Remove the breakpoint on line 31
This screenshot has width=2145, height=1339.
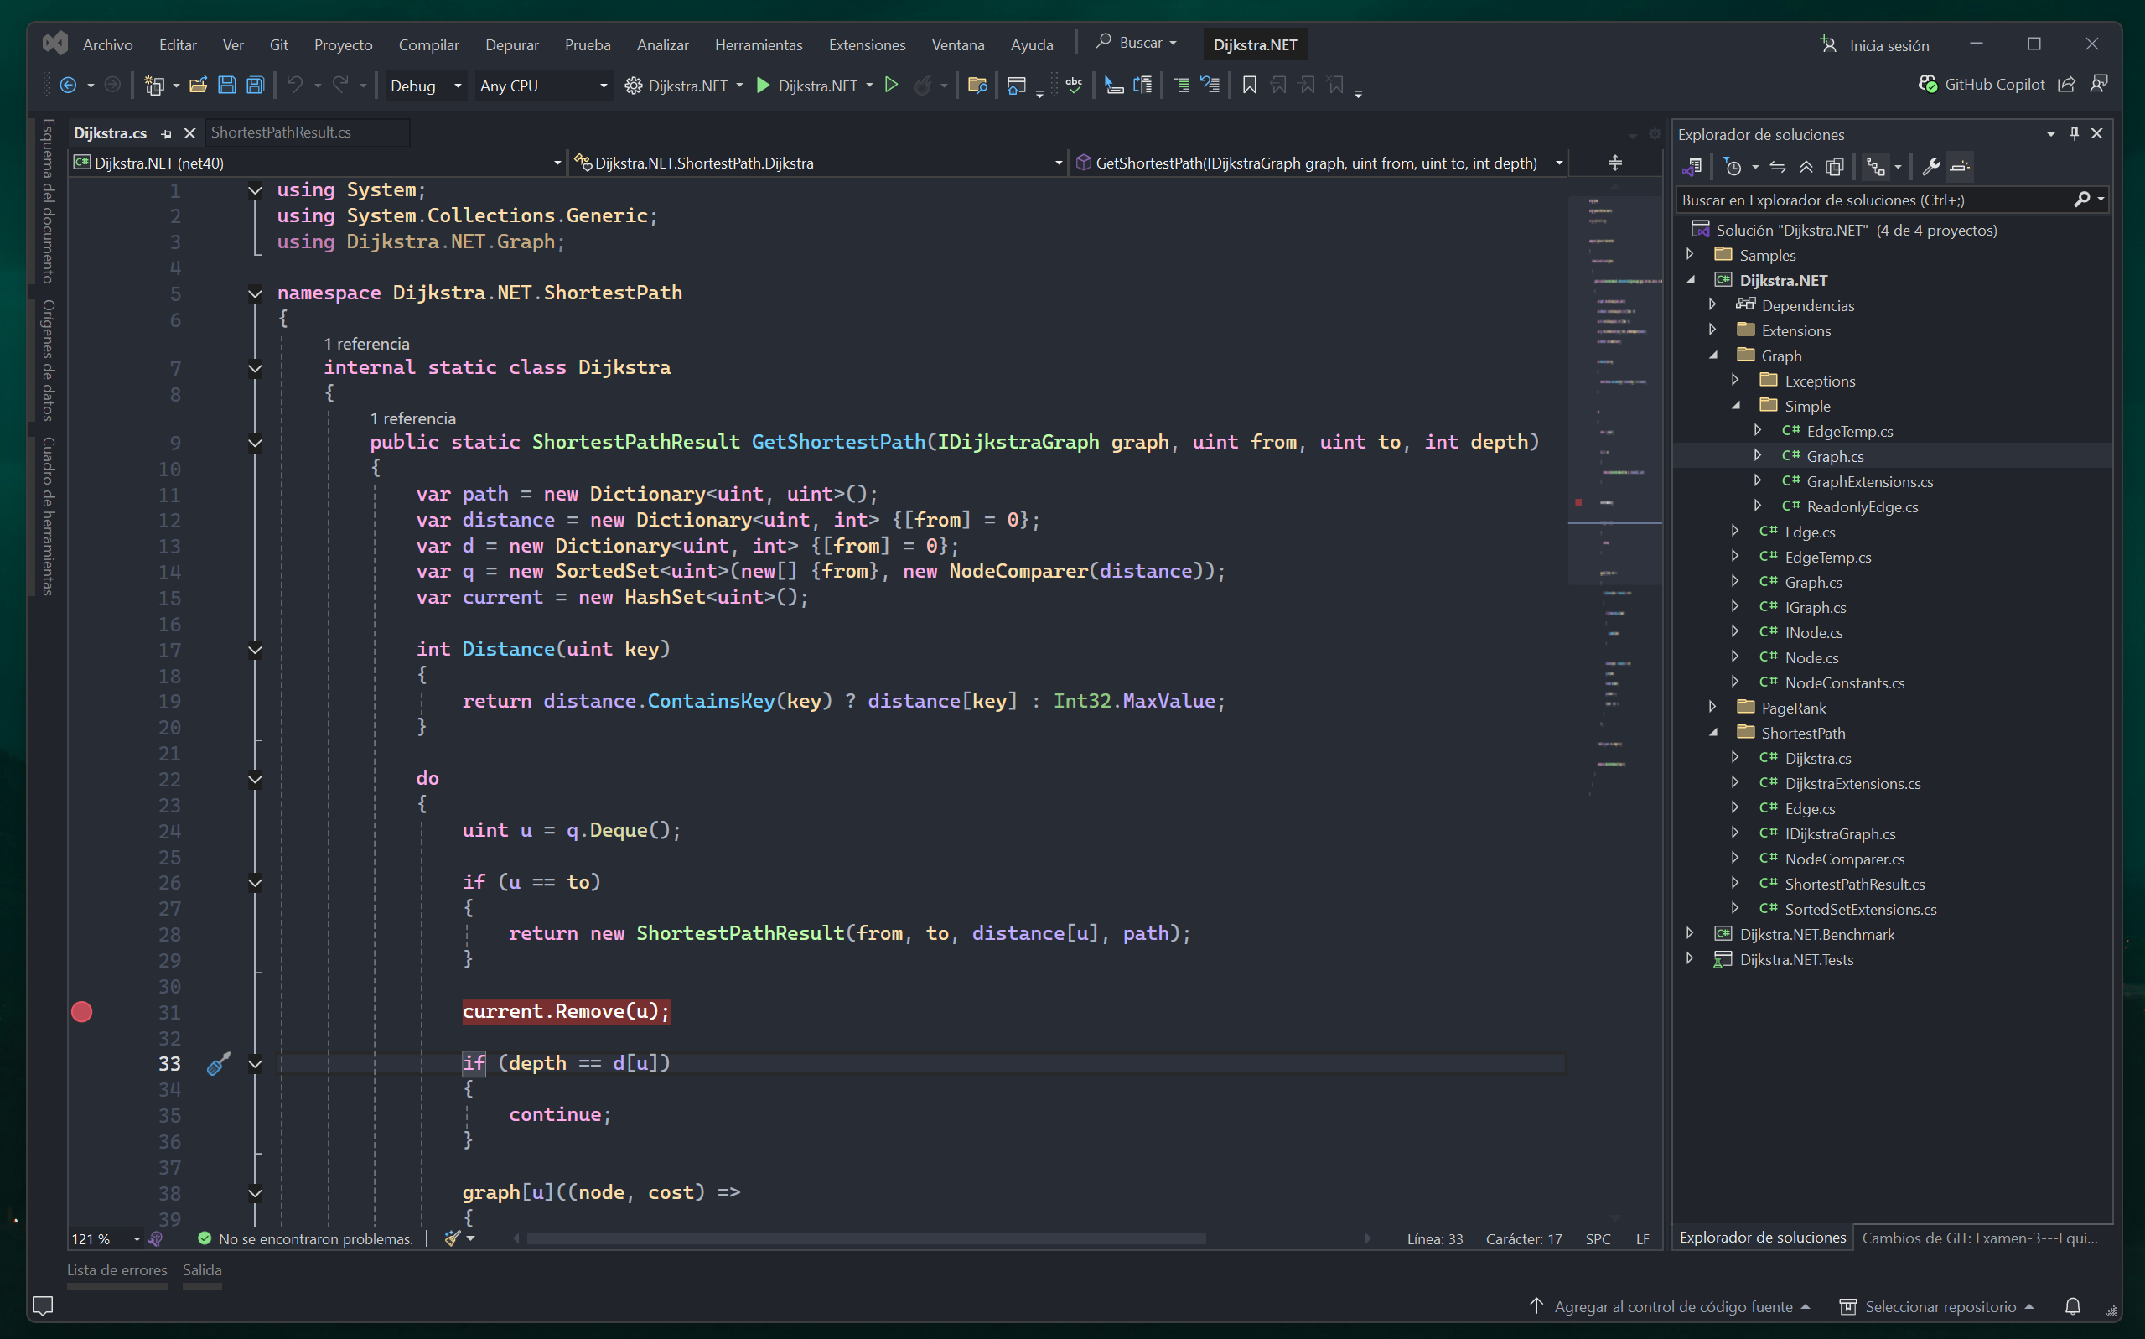81,1011
